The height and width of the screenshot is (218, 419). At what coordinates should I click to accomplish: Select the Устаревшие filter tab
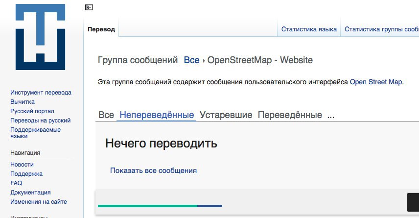[226, 115]
